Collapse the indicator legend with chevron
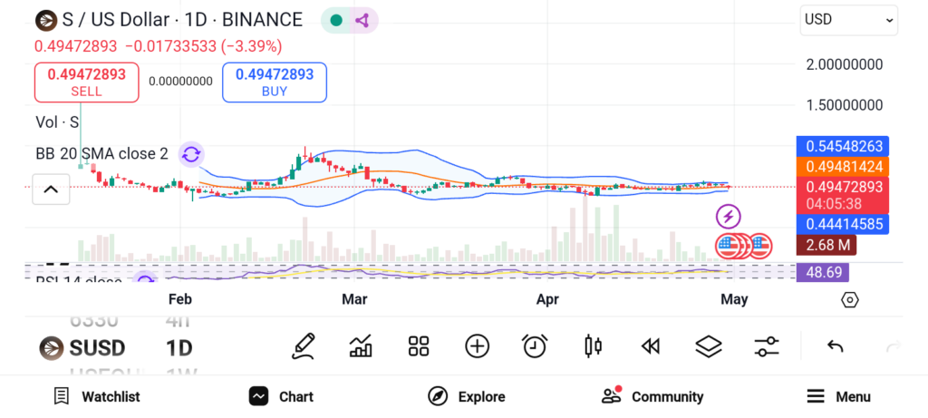The height and width of the screenshot is (418, 928). 51,190
